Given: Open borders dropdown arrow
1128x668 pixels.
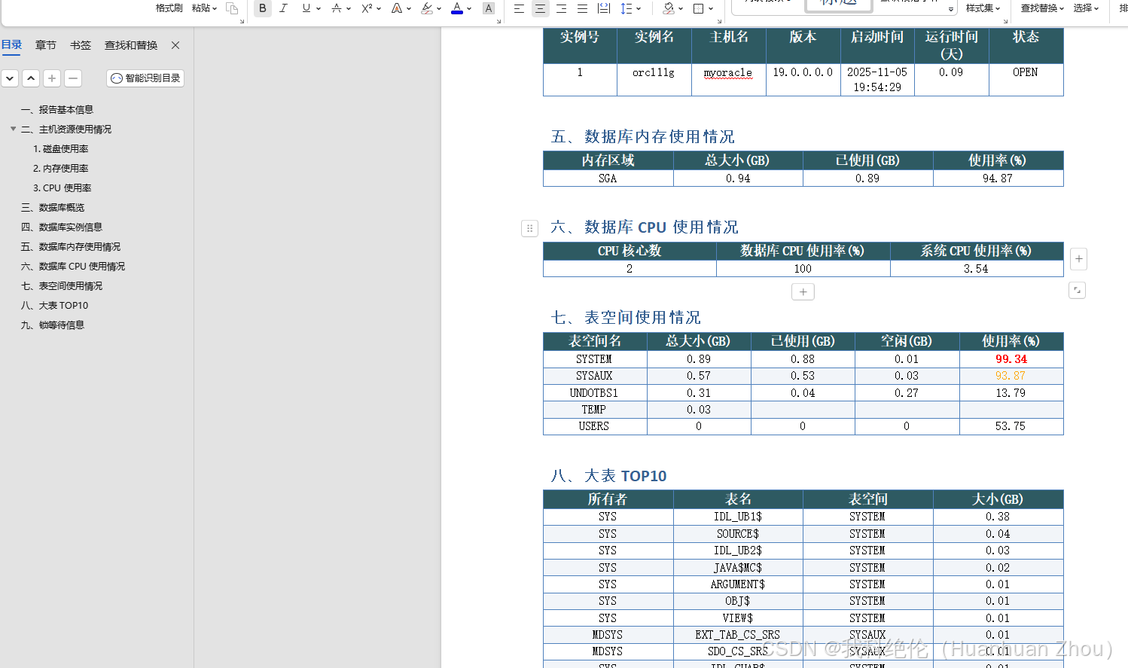Looking at the screenshot, I should (x=711, y=9).
